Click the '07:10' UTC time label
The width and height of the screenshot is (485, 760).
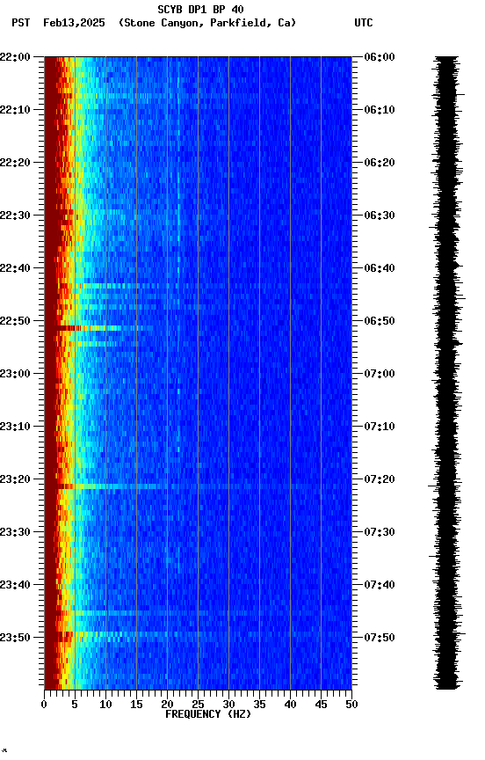tap(380, 427)
